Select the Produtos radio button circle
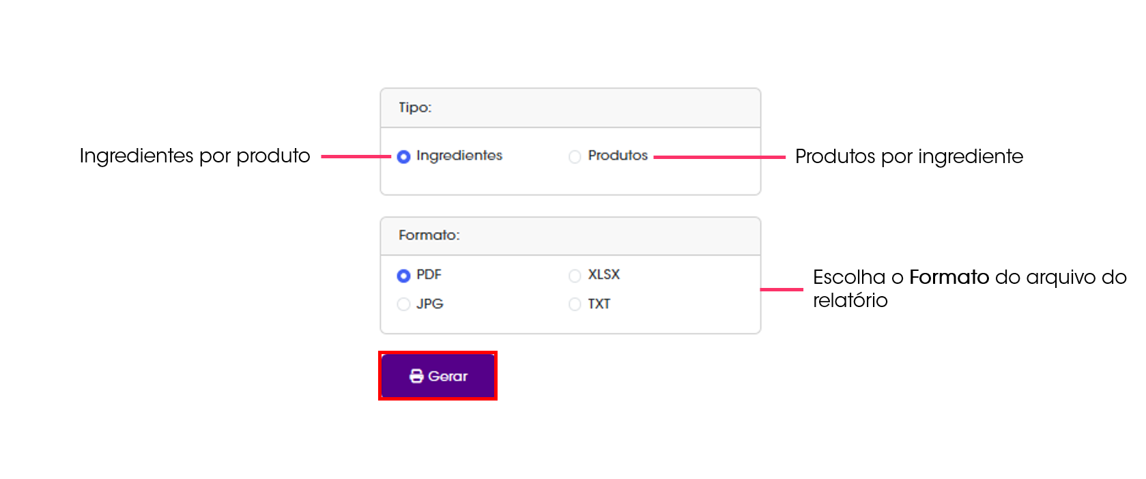Image resolution: width=1146 pixels, height=479 pixels. point(575,157)
